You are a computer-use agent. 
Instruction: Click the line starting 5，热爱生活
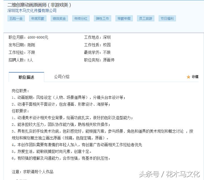52,151
